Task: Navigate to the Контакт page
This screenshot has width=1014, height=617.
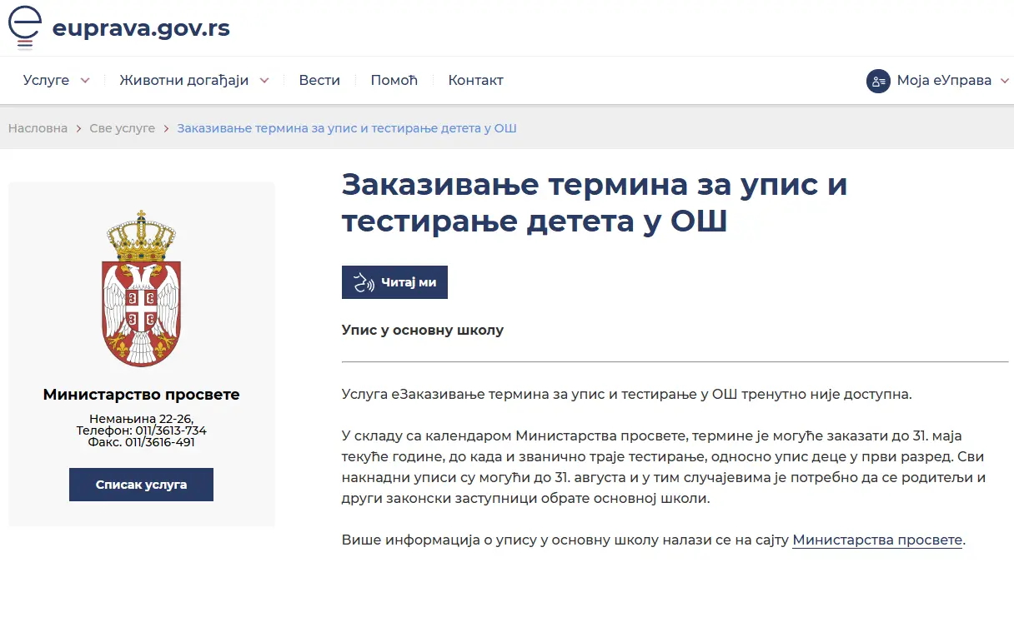Action: pos(475,81)
